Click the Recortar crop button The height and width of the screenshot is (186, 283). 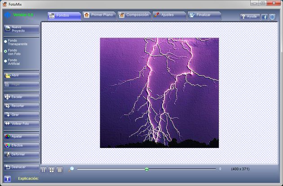(21, 106)
